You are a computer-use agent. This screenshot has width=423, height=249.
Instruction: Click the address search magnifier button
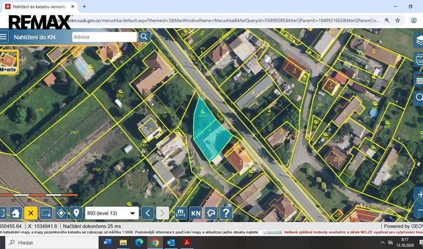pyautogui.click(x=144, y=37)
